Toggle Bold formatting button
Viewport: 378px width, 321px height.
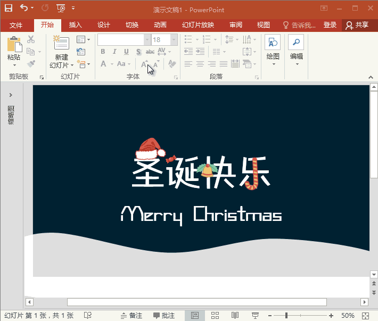[x=103, y=52]
